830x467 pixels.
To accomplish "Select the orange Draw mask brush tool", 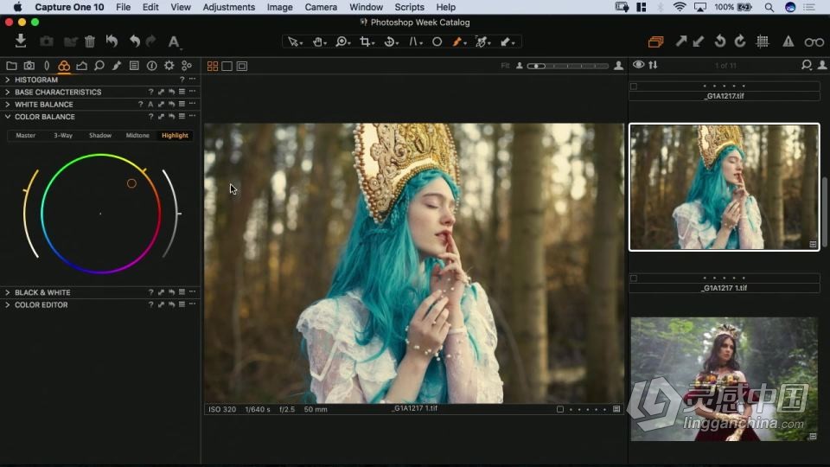I will click(459, 42).
